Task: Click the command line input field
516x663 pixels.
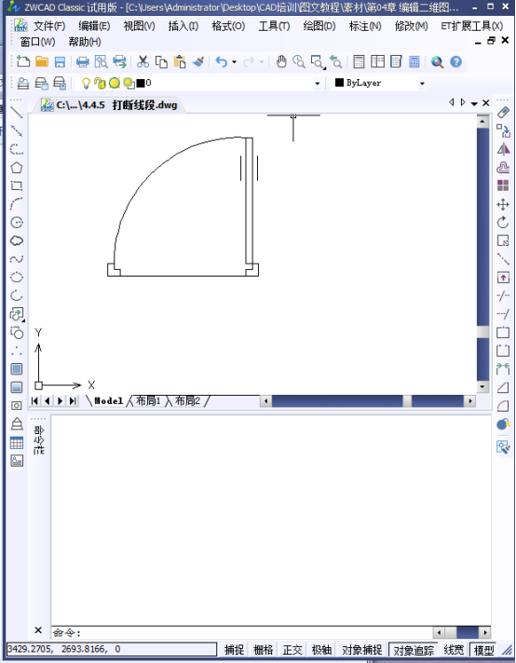Action: coord(242,632)
